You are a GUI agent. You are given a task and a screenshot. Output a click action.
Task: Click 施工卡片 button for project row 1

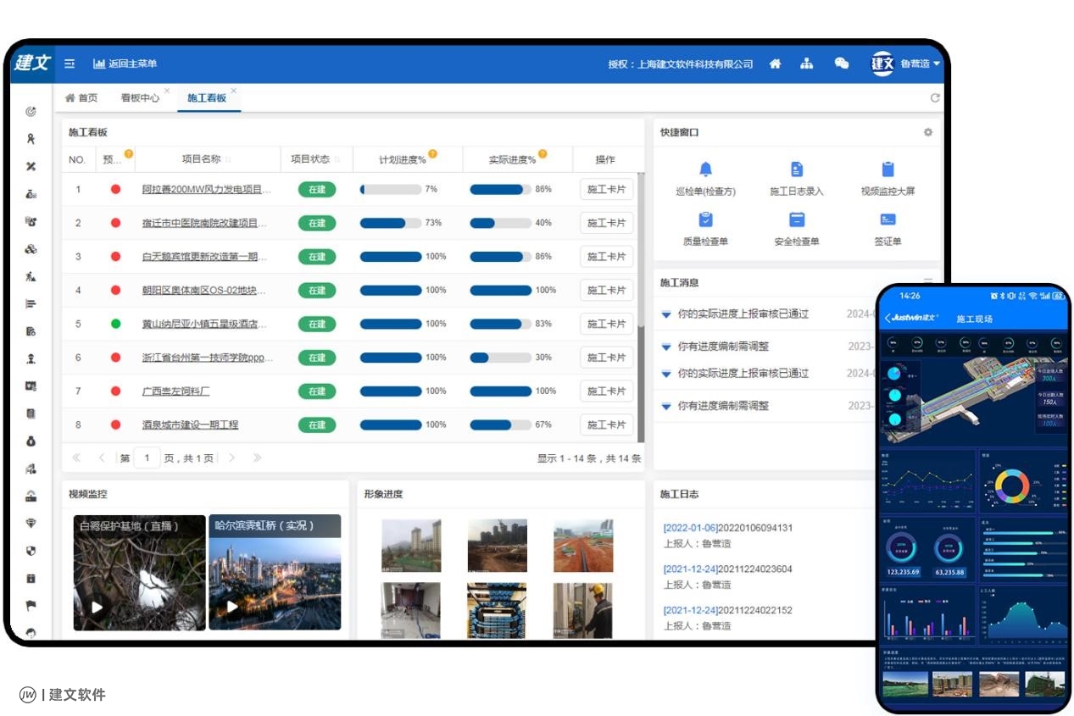pyautogui.click(x=606, y=190)
